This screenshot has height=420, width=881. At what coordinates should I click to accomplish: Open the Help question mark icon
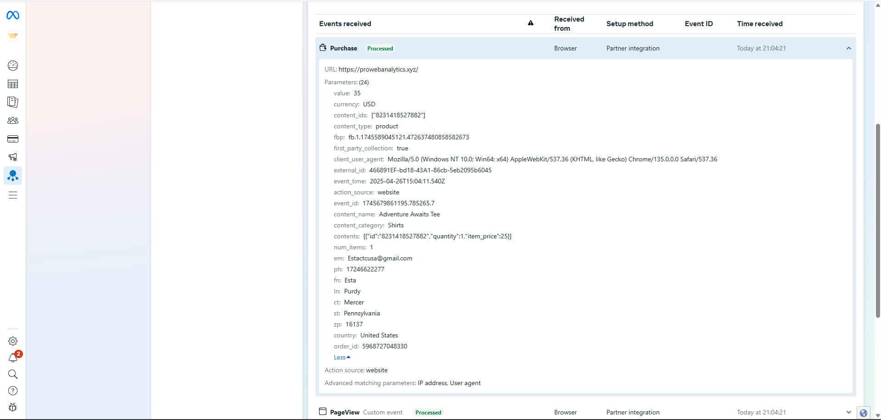[x=13, y=391]
